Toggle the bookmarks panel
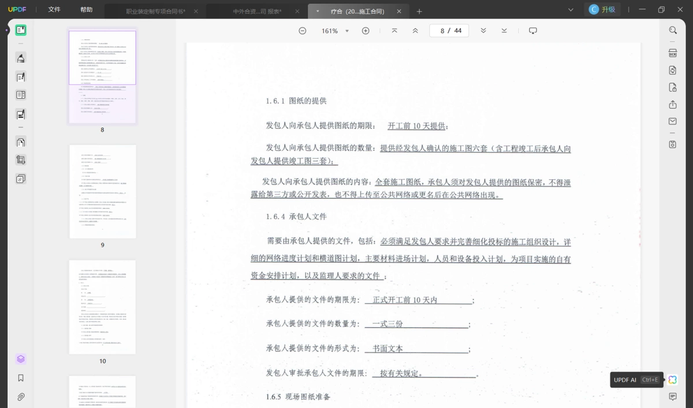The image size is (693, 408). coord(21,378)
